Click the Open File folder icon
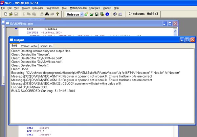The width and height of the screenshot is (197, 137). [11, 14]
